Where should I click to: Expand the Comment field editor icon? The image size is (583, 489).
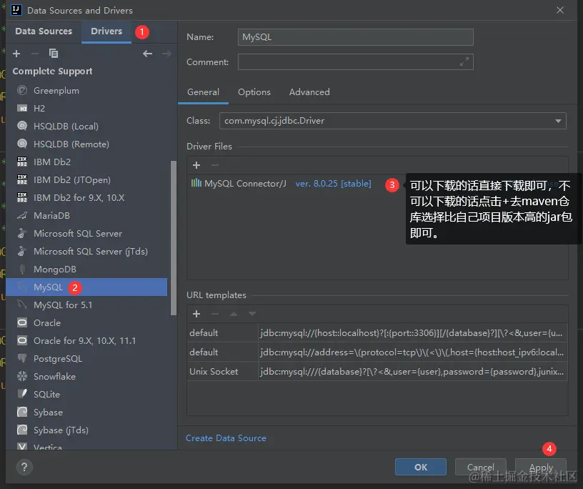tap(464, 61)
